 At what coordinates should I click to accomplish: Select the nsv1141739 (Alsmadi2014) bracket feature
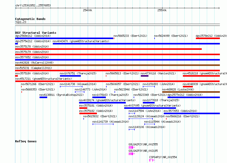tap(103, 124)
